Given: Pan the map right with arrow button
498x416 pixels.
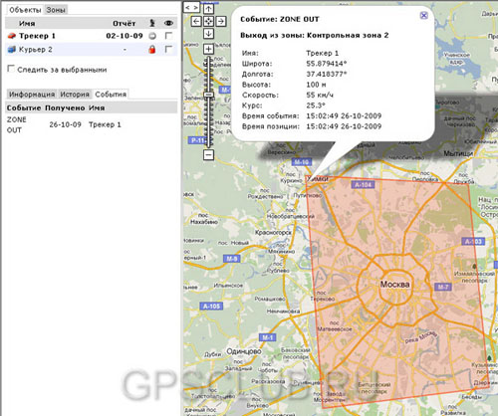Looking at the screenshot, I should click(x=221, y=21).
